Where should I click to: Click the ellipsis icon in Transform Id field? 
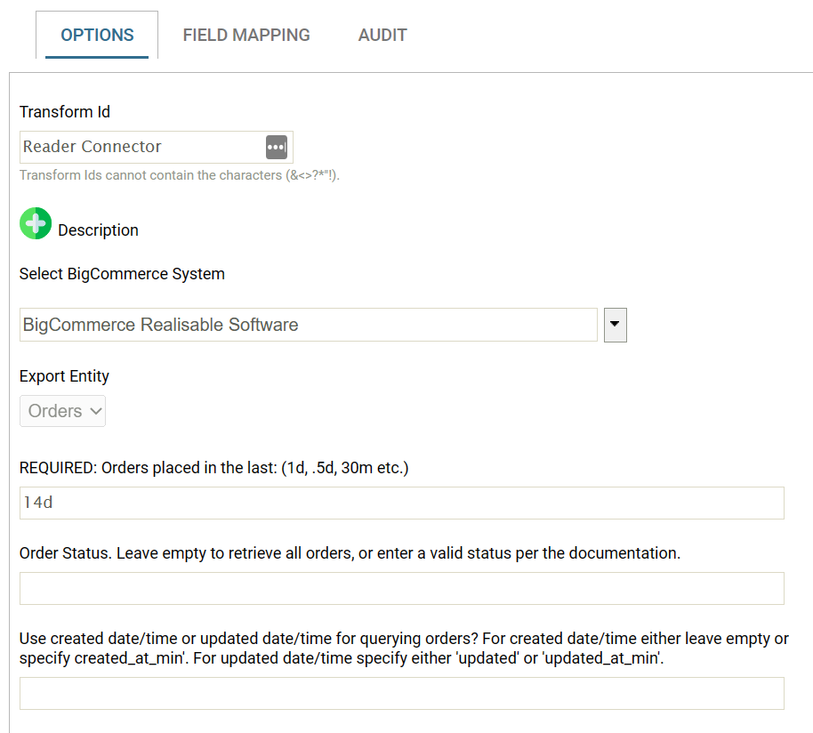coord(277,147)
